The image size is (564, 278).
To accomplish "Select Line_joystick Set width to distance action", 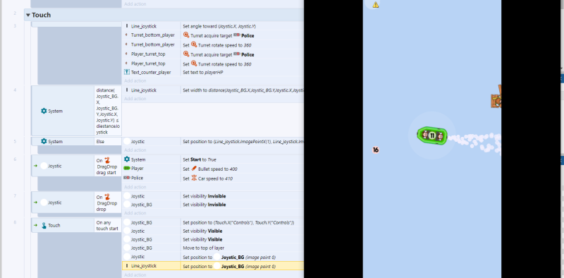I will [243, 90].
